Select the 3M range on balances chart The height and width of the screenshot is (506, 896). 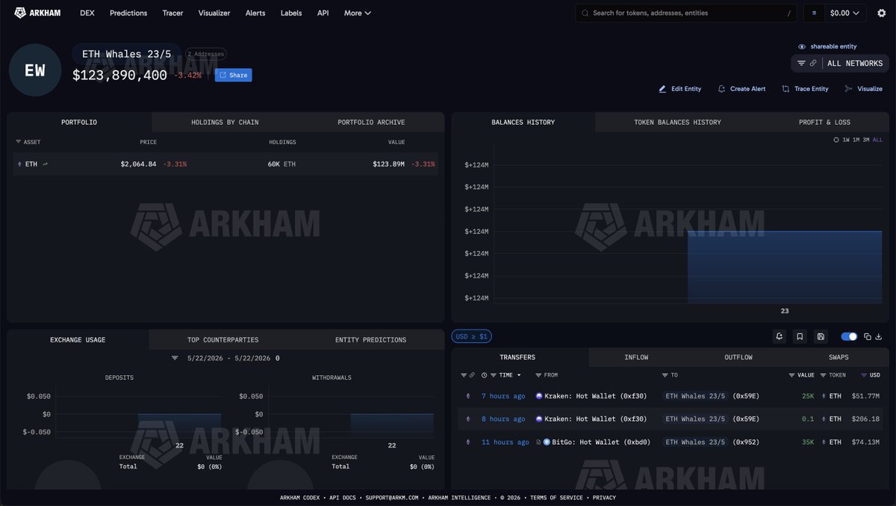pyautogui.click(x=867, y=140)
